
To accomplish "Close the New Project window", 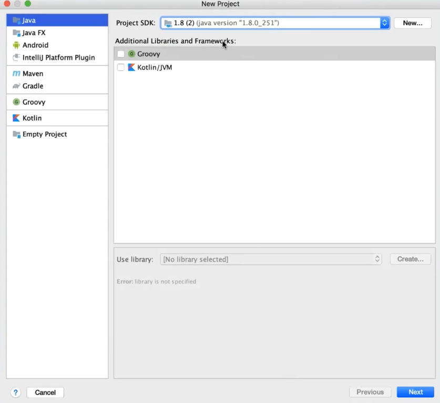I will [x=7, y=3].
